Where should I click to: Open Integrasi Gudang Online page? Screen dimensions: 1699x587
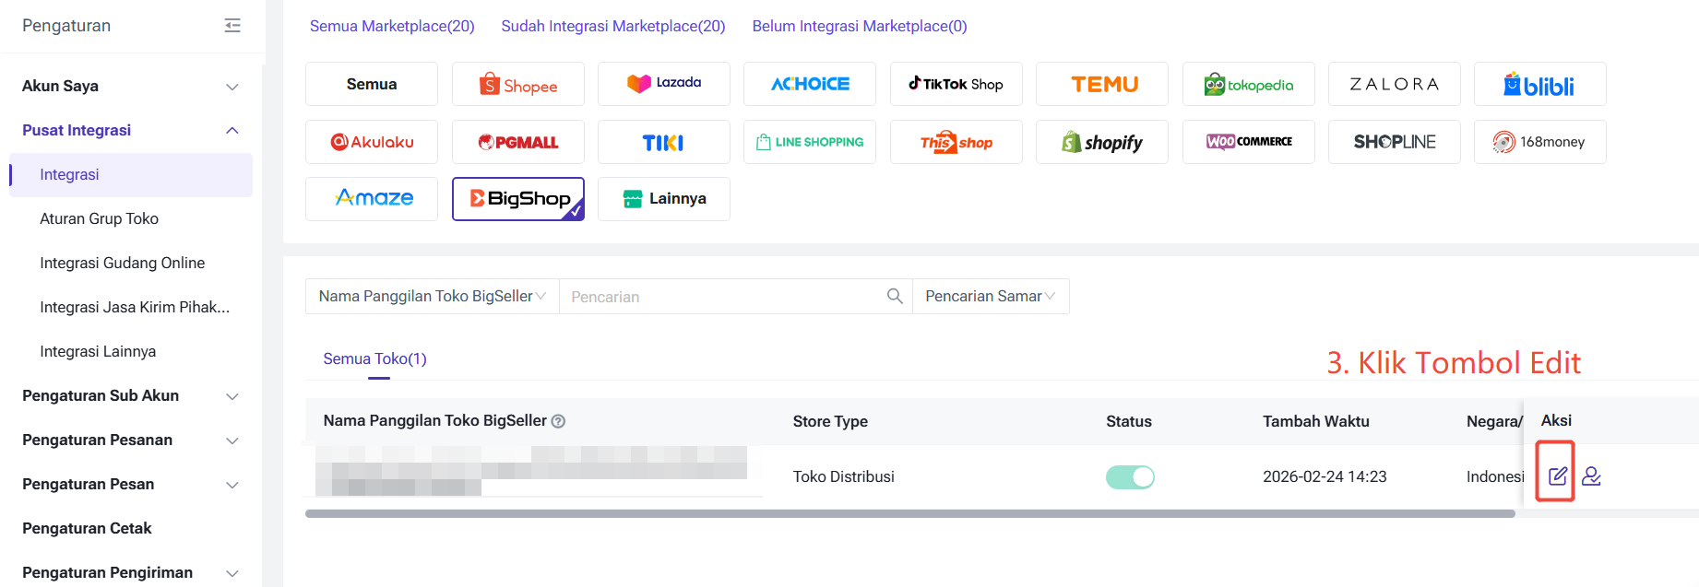pyautogui.click(x=122, y=263)
